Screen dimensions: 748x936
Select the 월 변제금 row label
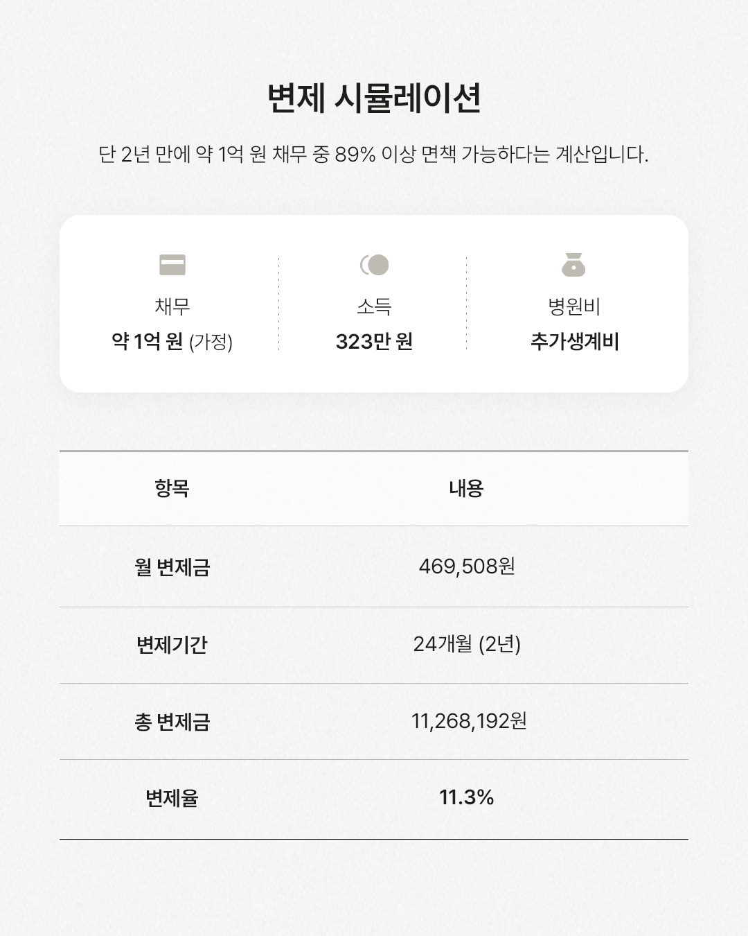click(172, 567)
